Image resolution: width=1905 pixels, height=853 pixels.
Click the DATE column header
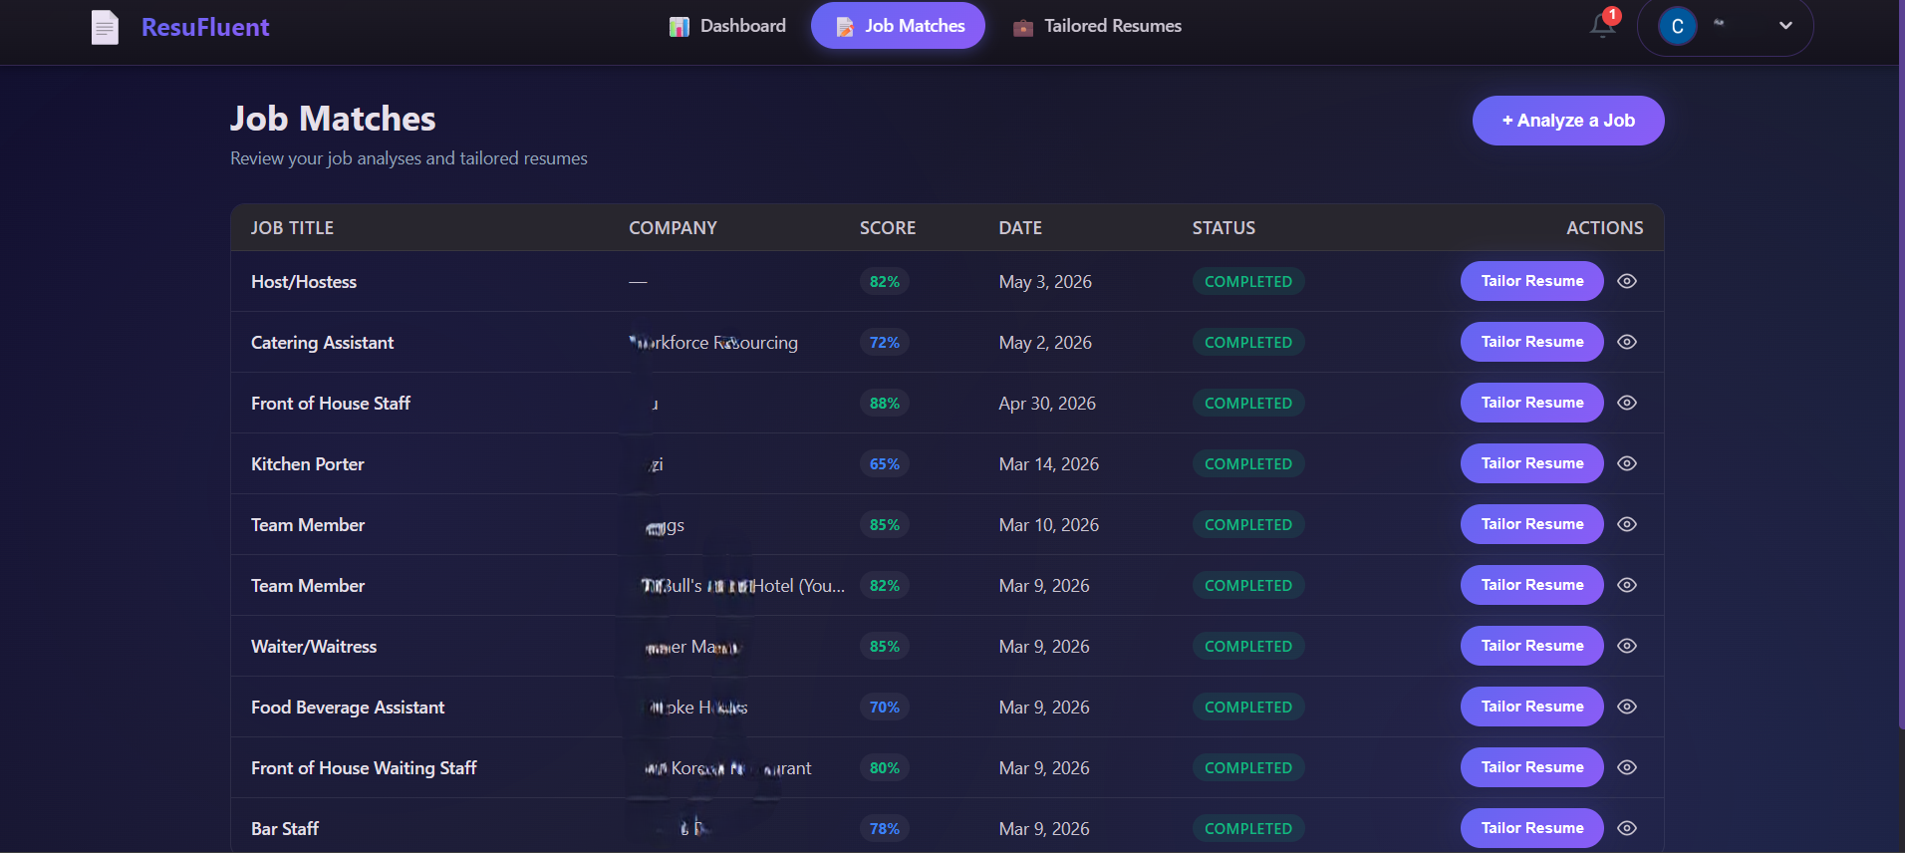point(1020,228)
